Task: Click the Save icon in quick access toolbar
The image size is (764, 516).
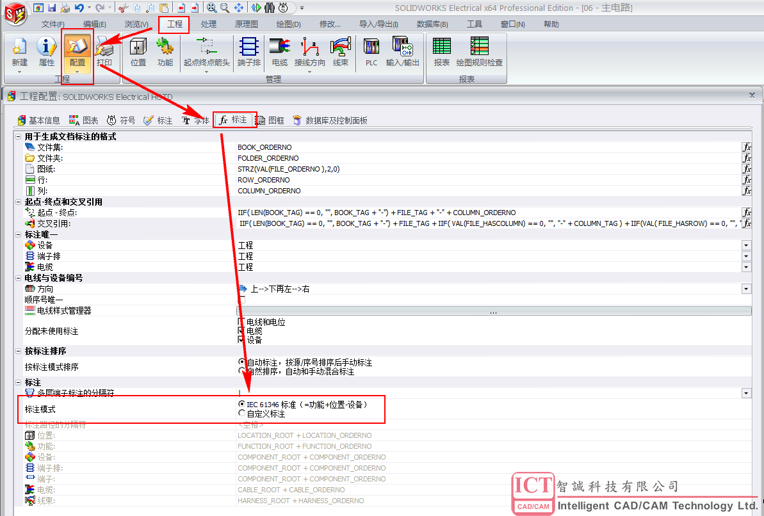Action: coord(52,8)
